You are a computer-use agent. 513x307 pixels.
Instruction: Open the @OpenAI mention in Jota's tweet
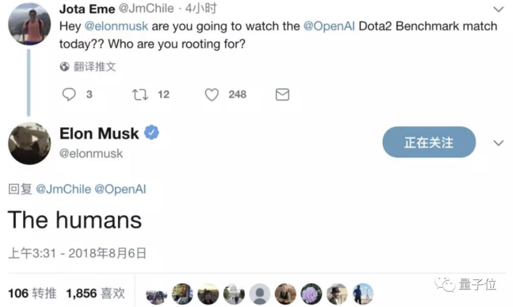[329, 26]
